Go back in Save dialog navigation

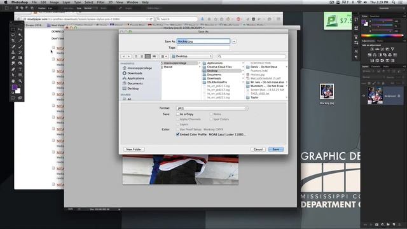coord(124,57)
